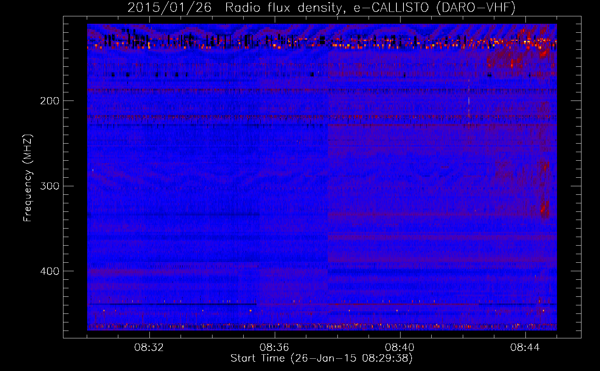Click the 08:32 time tick label
This screenshot has width=600, height=371.
[x=149, y=348]
